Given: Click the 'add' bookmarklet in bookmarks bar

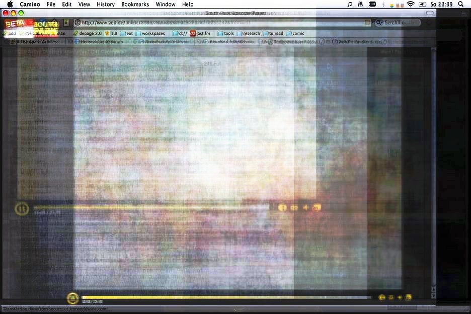Looking at the screenshot, I should (10, 33).
